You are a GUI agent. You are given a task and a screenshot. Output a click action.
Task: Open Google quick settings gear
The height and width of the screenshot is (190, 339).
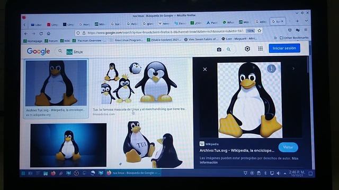point(247,49)
